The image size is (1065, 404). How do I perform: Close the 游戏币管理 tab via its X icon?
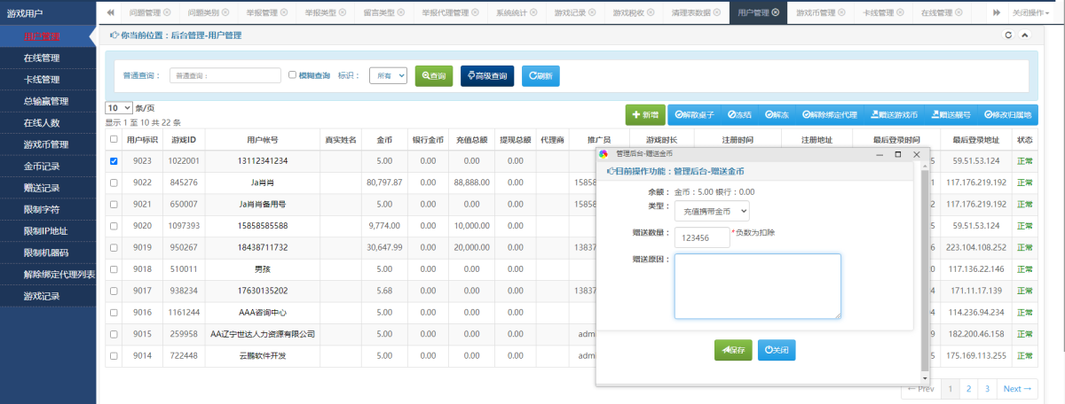[x=843, y=12]
